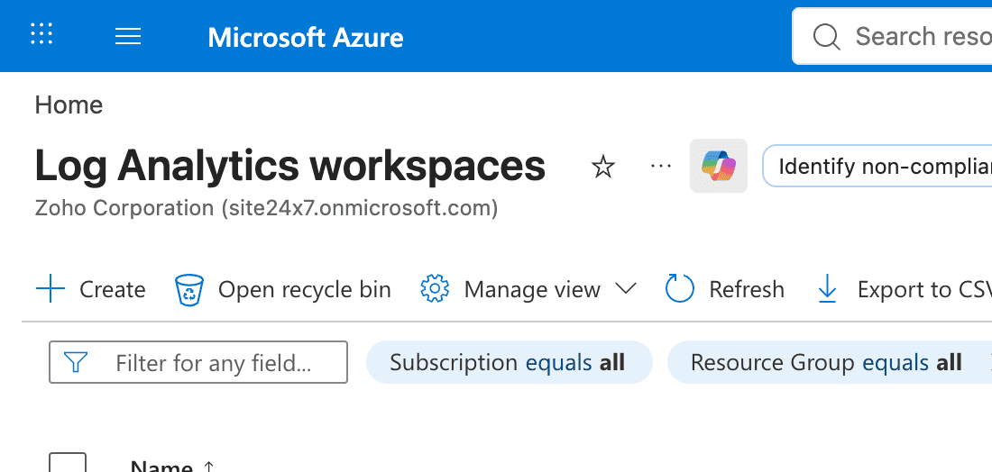Expand the Manage view chevron arrow
Viewport: 992px width, 472px height.
point(625,289)
